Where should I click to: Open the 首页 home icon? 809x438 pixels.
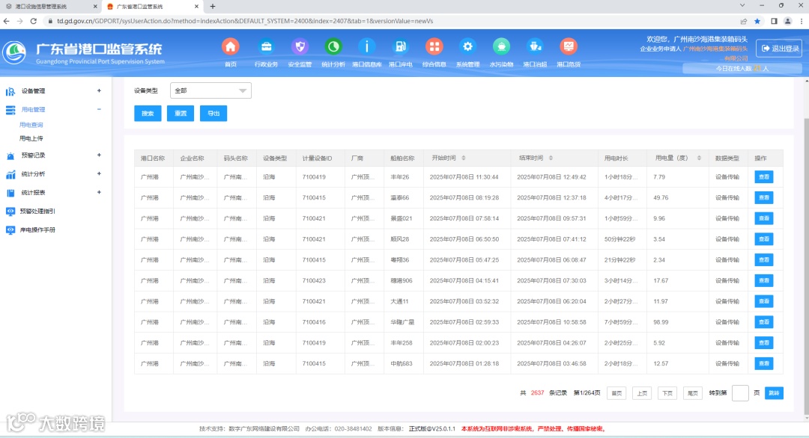230,47
